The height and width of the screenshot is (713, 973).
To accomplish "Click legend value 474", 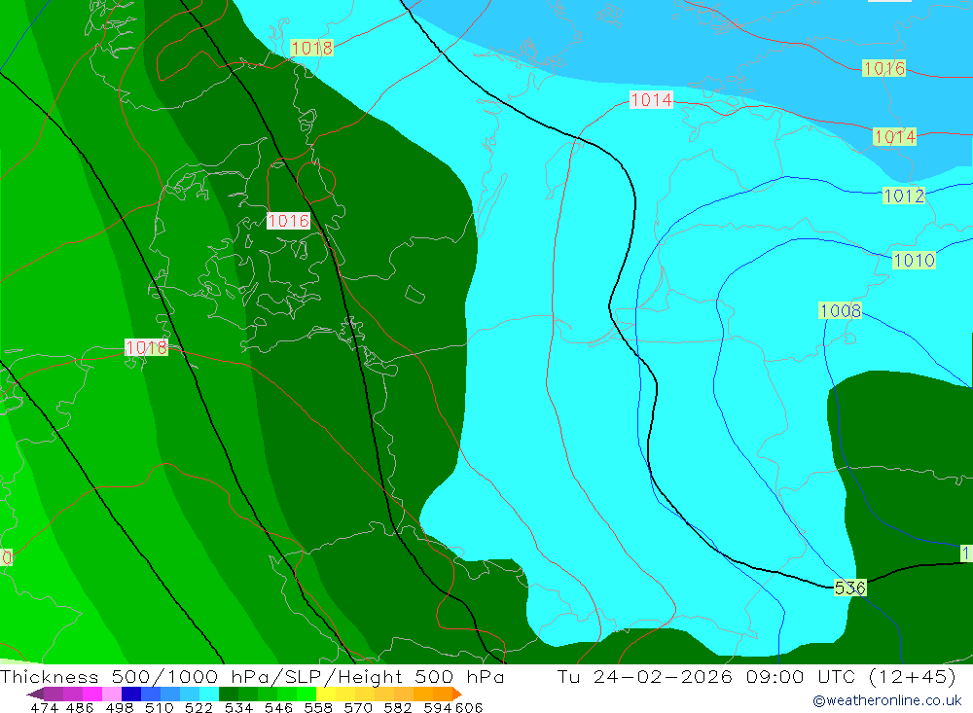I will (44, 707).
